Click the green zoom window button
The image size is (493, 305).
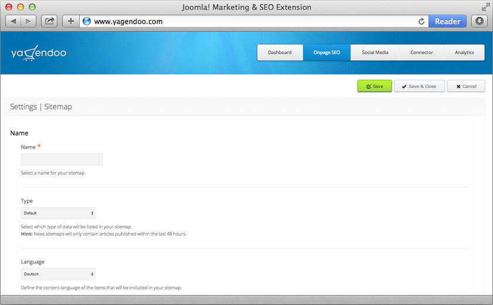pyautogui.click(x=32, y=7)
